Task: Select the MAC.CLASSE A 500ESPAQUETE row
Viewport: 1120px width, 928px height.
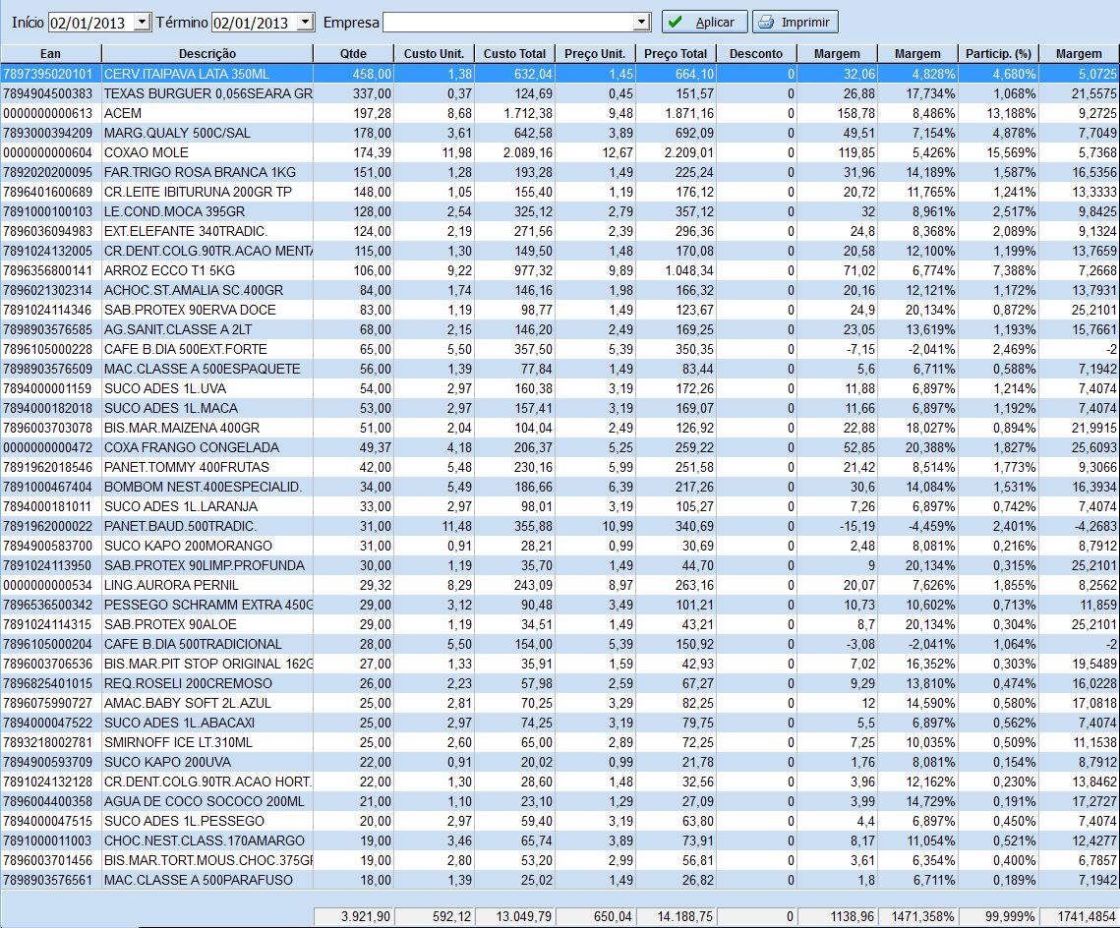Action: (x=560, y=369)
